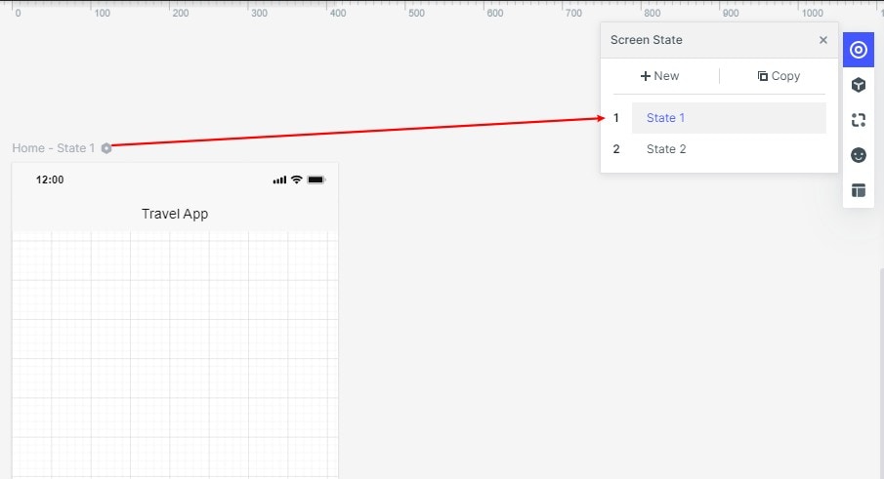Viewport: 884px width, 479px height.
Task: Open the cube-shaped components icon
Action: tap(859, 85)
